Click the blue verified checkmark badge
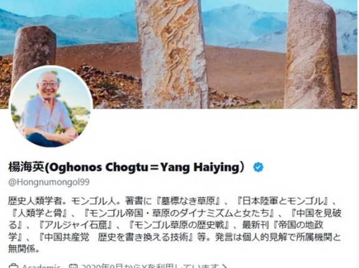Viewport: 359px width, 268px height. click(258, 167)
